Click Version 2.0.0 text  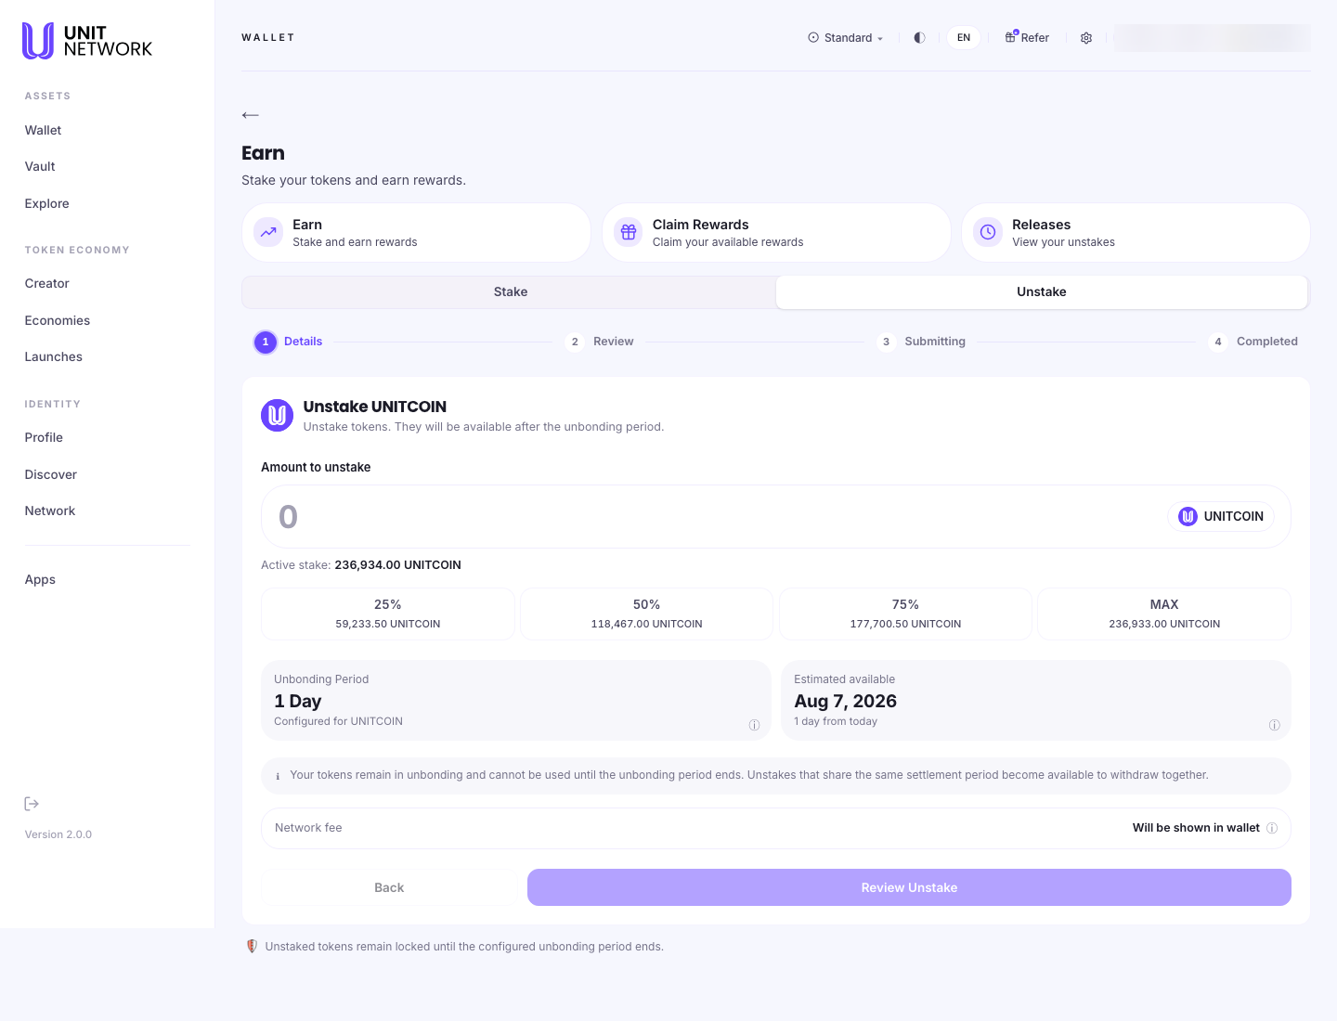point(58,834)
